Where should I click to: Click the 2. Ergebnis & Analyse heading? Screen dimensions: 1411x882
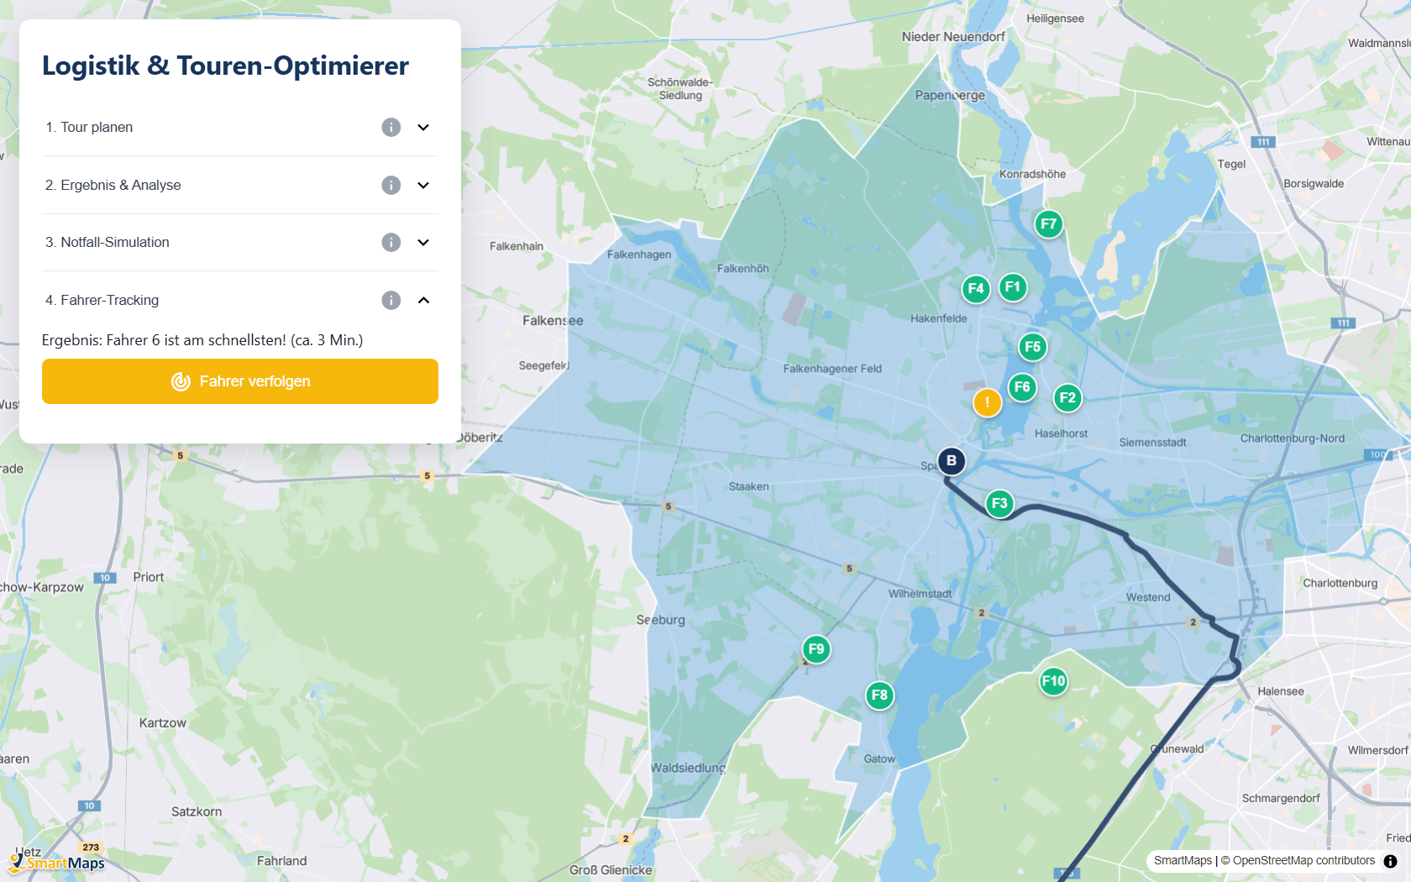[113, 185]
